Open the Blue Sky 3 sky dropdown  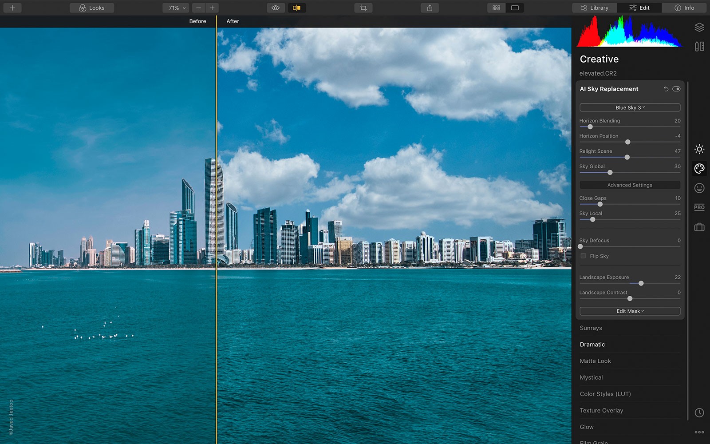pyautogui.click(x=630, y=107)
